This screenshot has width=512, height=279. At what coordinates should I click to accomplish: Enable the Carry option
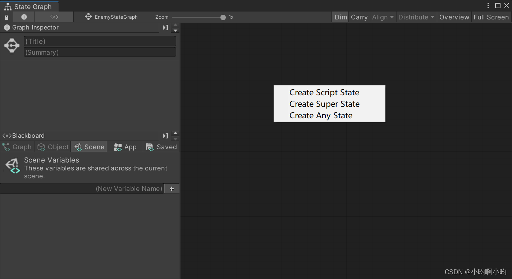click(x=359, y=17)
